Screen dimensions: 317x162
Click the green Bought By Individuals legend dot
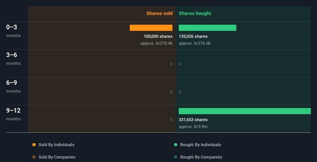[x=176, y=145]
